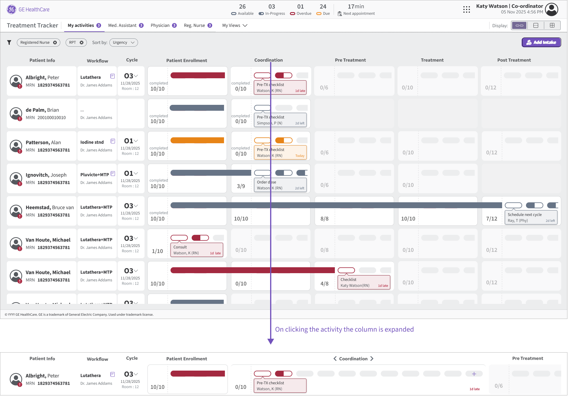The width and height of the screenshot is (568, 396).
Task: Switch display to card view
Action: (536, 25)
